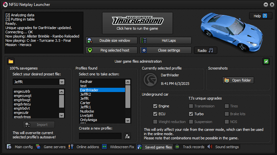Switch to the Game servers tab
The height and width of the screenshot is (155, 277).
(x=51, y=147)
